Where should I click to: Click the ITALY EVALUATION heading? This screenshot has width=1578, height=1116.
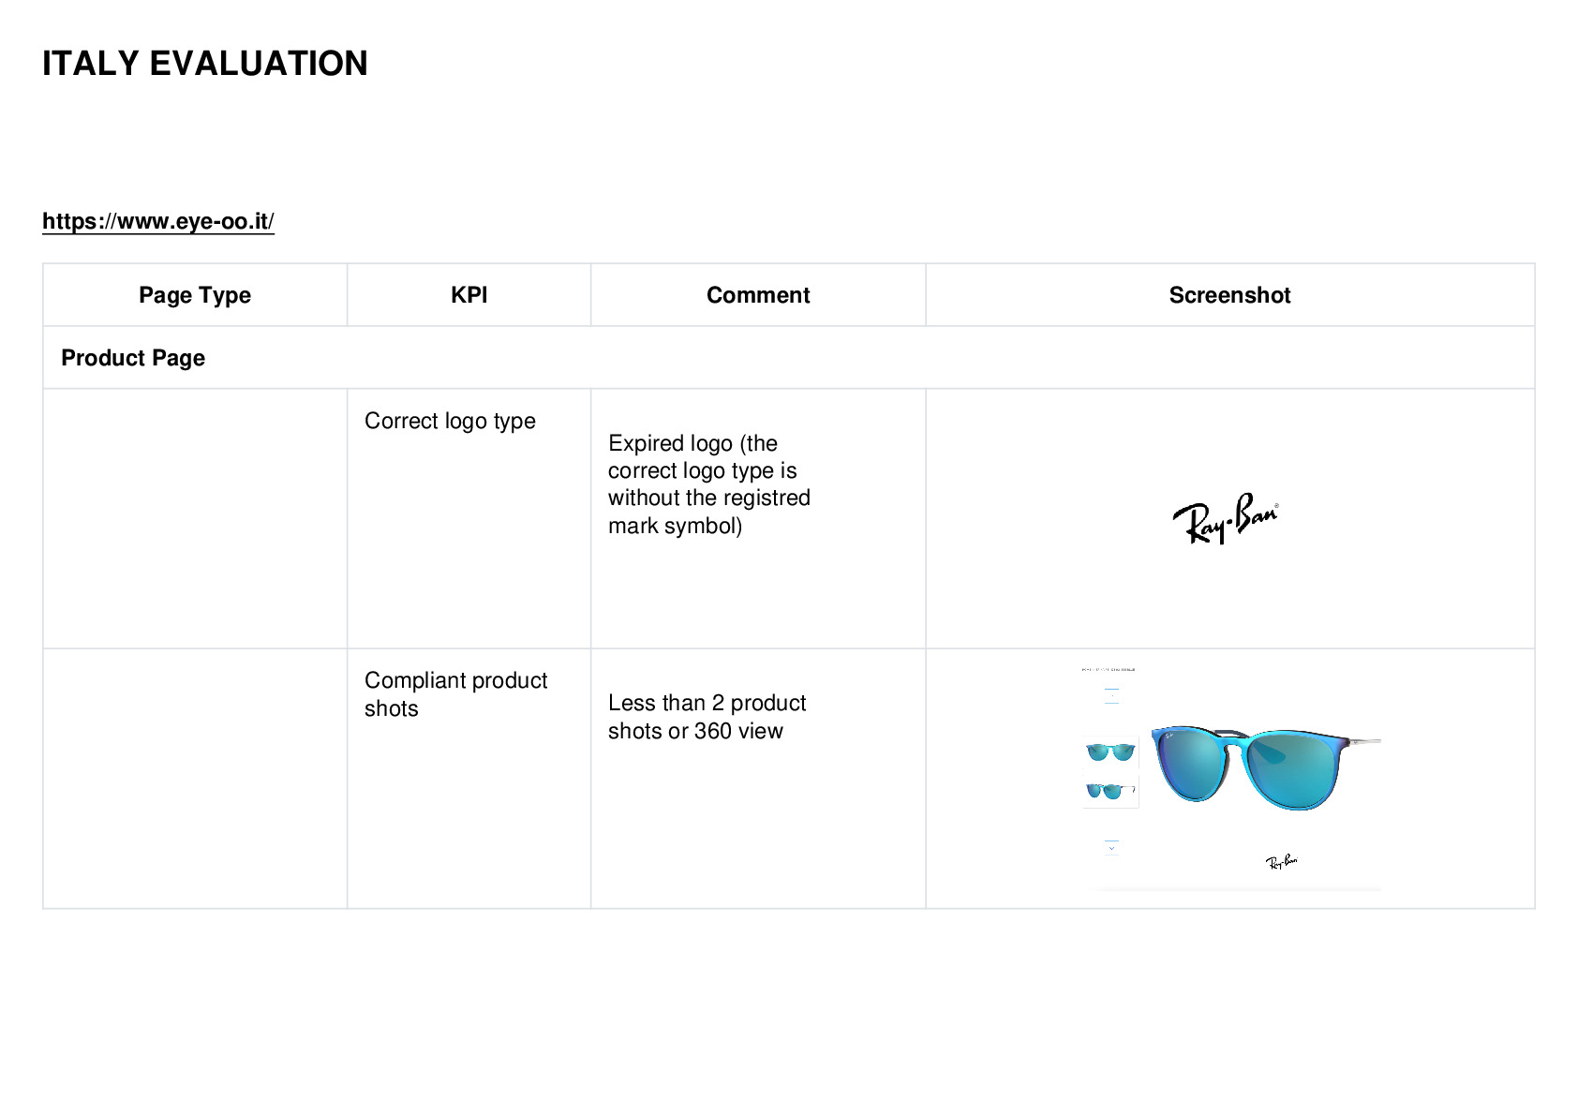(x=205, y=64)
